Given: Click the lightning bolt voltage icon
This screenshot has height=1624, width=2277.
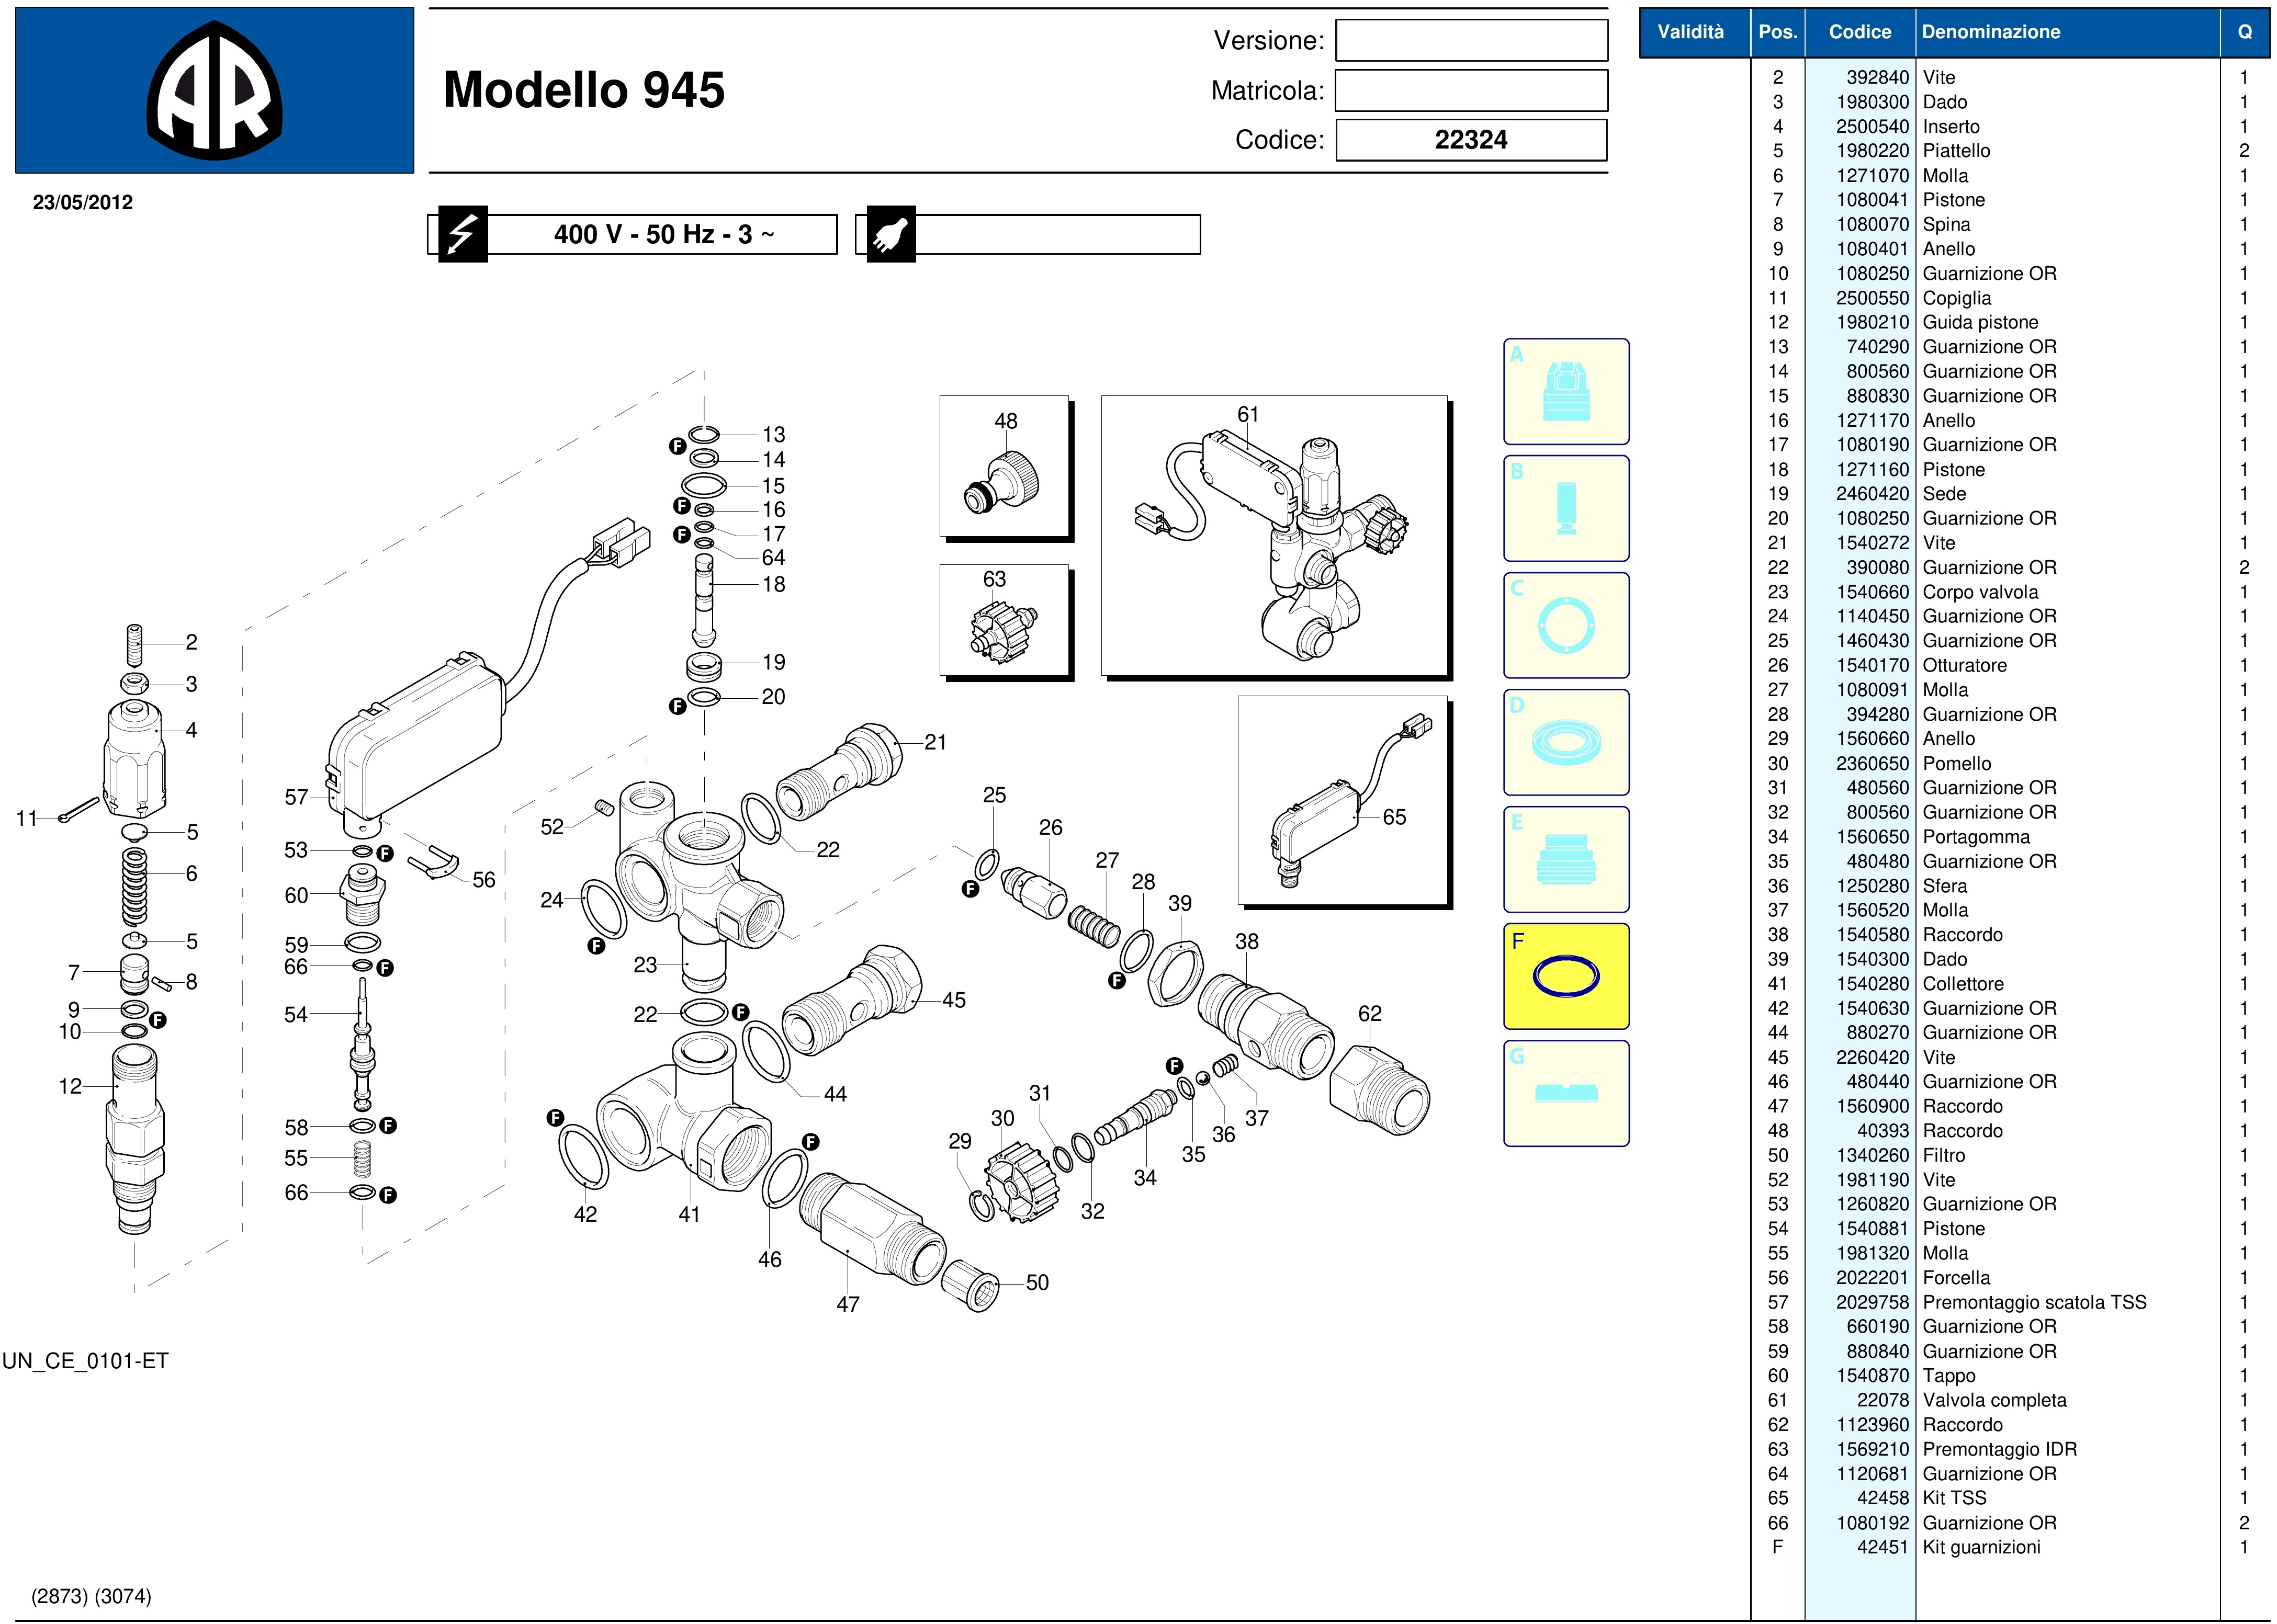Looking at the screenshot, I should click(462, 235).
